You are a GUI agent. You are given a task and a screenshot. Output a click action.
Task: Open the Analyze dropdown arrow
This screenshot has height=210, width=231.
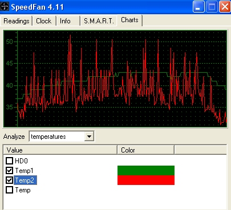pyautogui.click(x=89, y=137)
